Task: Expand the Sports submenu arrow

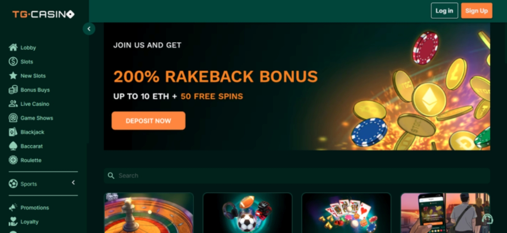Action: (x=73, y=182)
